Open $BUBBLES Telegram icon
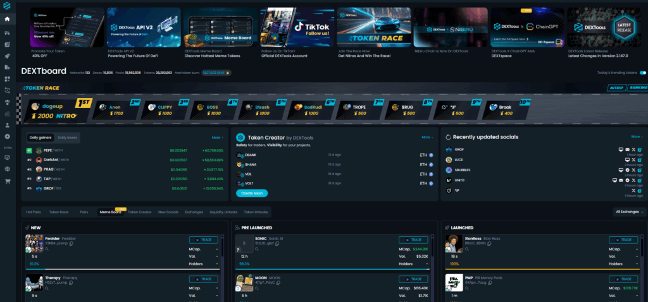This screenshot has width=648, height=302. tap(627, 169)
